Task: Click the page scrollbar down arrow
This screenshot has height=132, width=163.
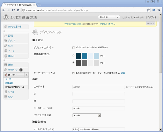Action: [161, 130]
